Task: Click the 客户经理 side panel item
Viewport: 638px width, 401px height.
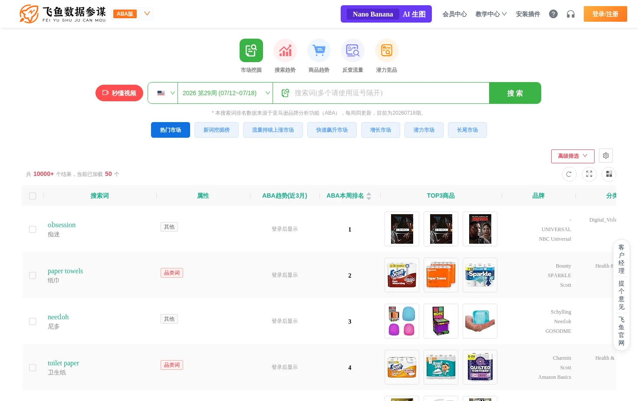Action: (x=622, y=259)
